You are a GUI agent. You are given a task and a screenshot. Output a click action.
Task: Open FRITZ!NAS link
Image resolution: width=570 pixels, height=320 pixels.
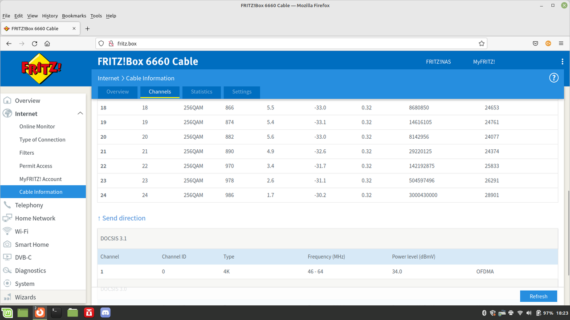pos(438,62)
